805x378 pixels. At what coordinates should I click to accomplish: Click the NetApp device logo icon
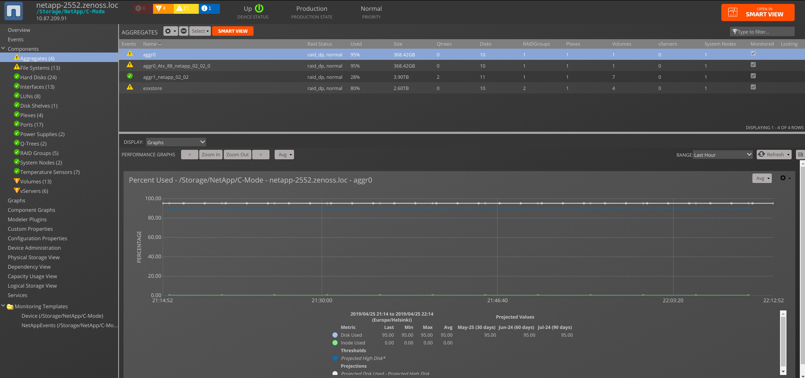pyautogui.click(x=13, y=11)
